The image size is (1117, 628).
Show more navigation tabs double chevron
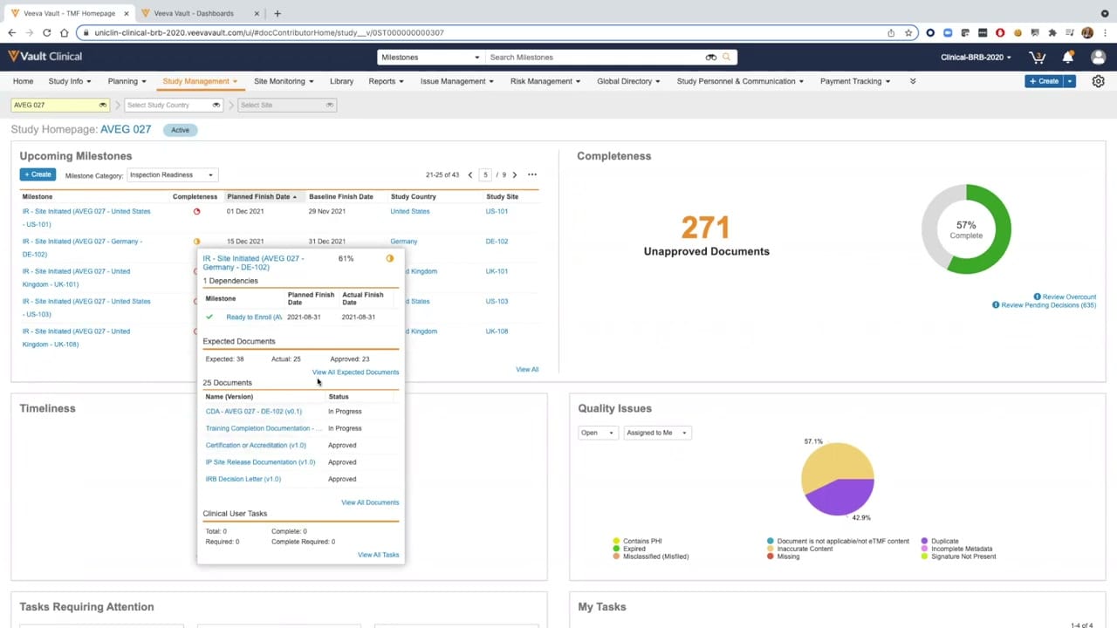913,81
